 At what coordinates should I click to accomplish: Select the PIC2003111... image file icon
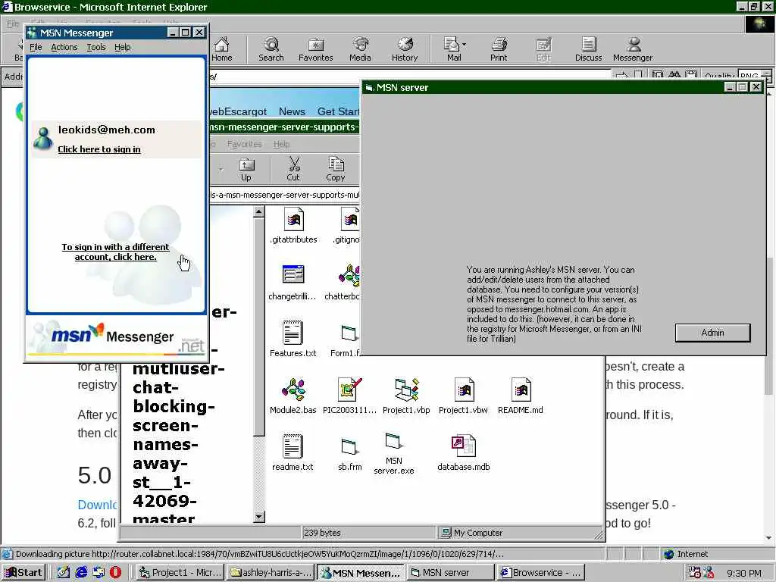pyautogui.click(x=349, y=390)
